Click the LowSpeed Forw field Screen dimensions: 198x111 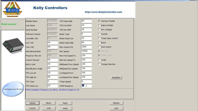pos(86,73)
